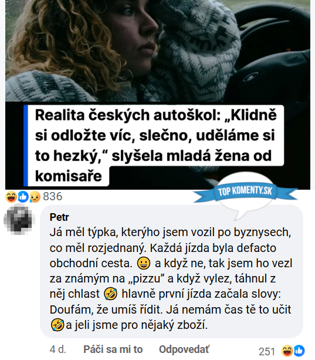Open the 4 d. comment timestamp
315x360 pixels.
(x=57, y=349)
